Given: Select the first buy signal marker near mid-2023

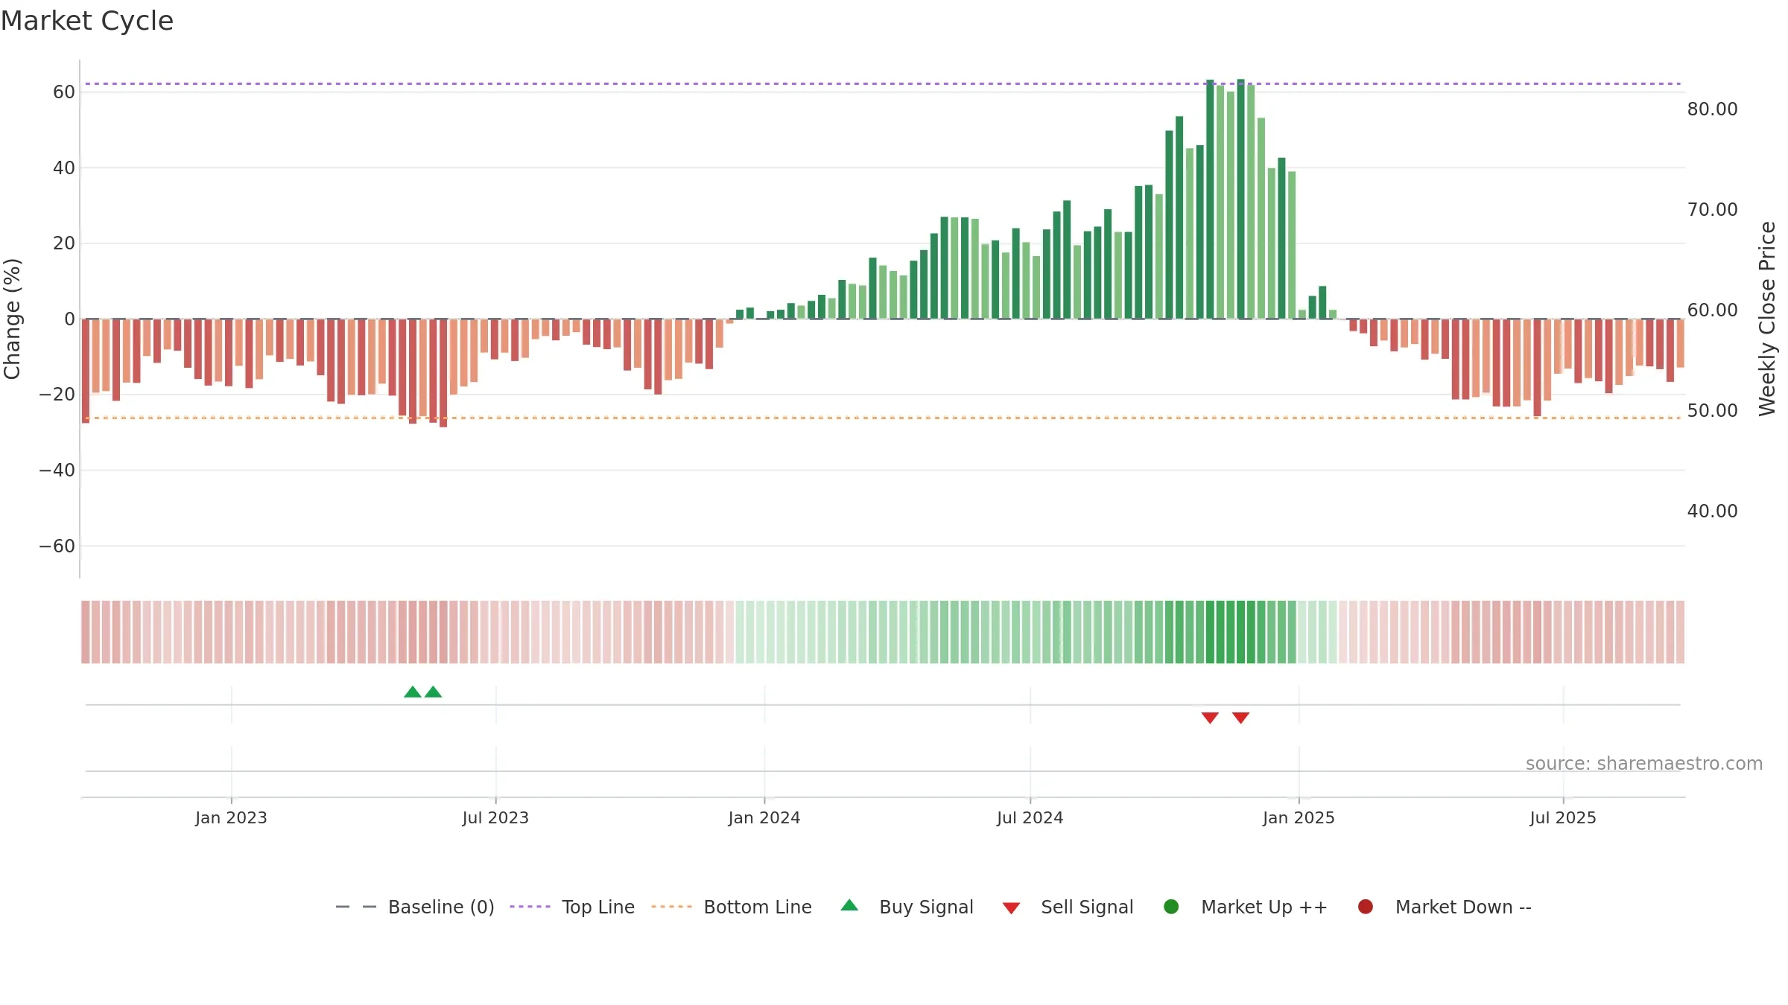Looking at the screenshot, I should point(413,692).
